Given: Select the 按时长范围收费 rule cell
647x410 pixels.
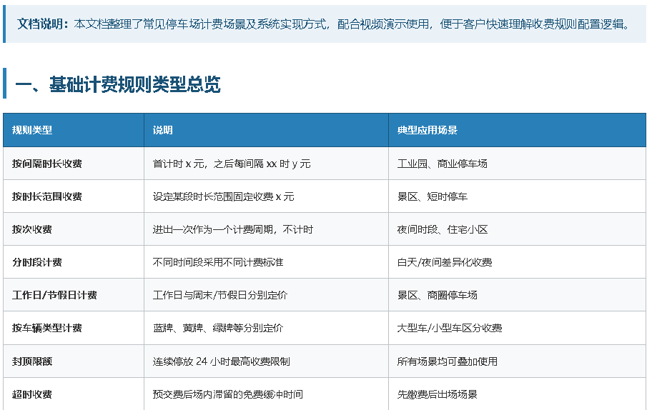Looking at the screenshot, I should point(74,196).
